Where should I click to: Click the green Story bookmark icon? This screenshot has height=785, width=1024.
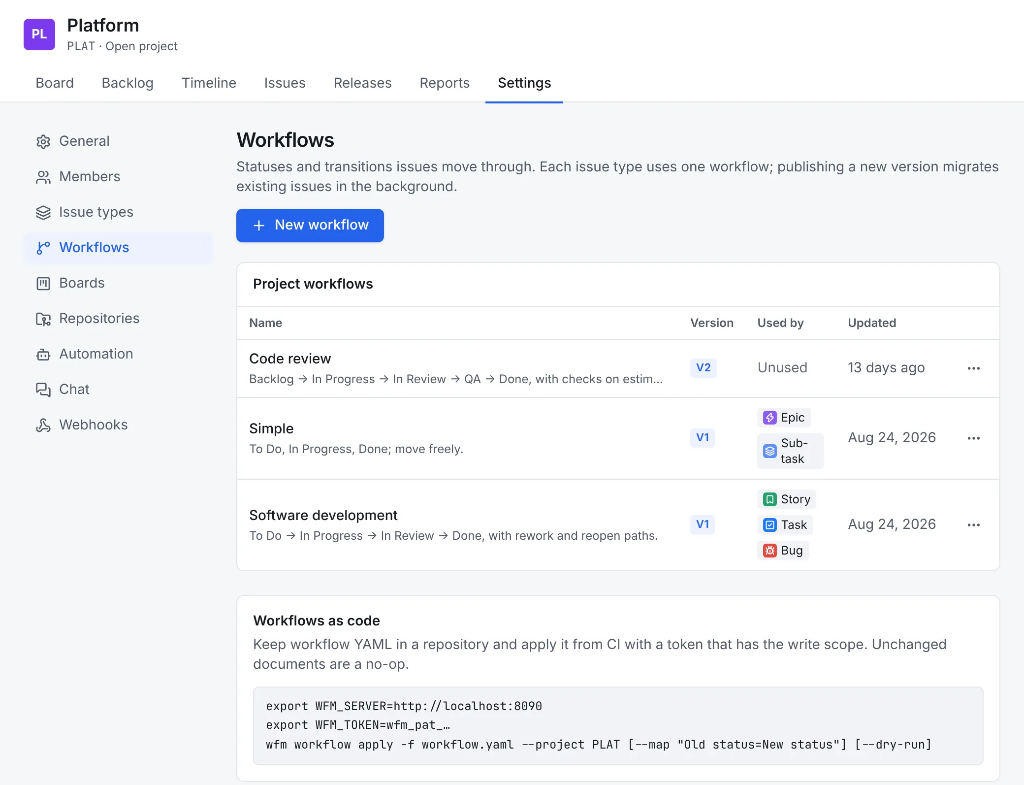point(770,499)
